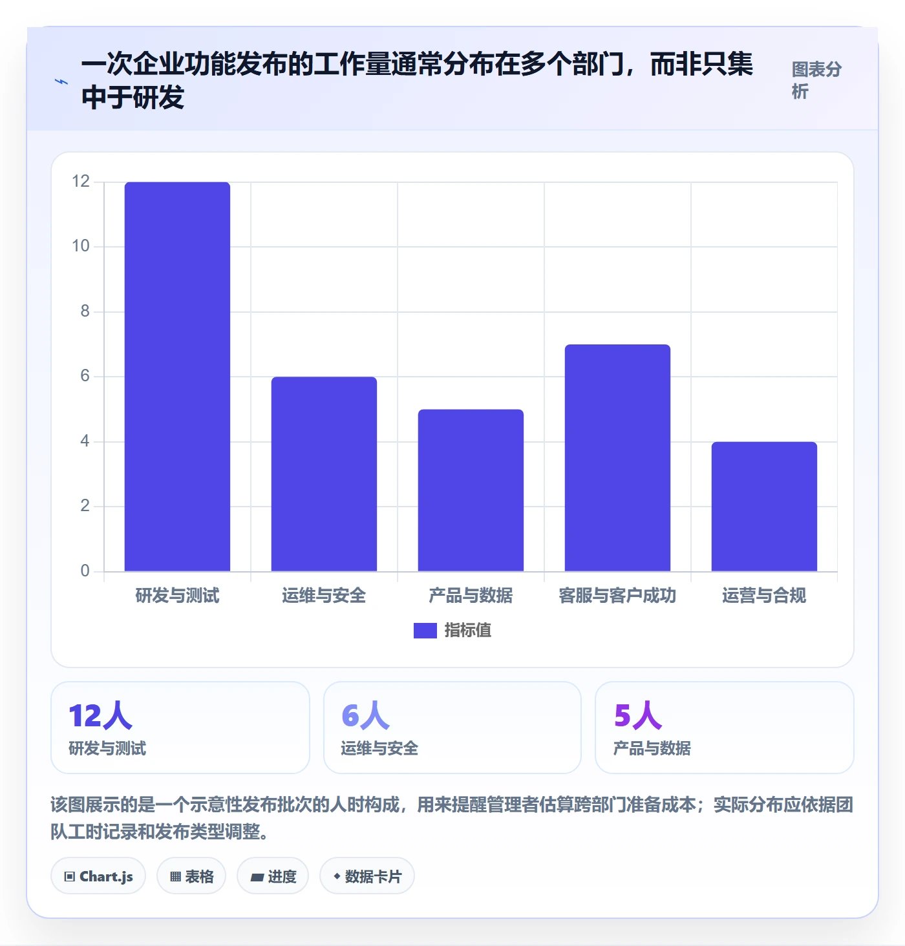
Task: Click the 研发与测试 x-axis label
Action: click(x=177, y=595)
